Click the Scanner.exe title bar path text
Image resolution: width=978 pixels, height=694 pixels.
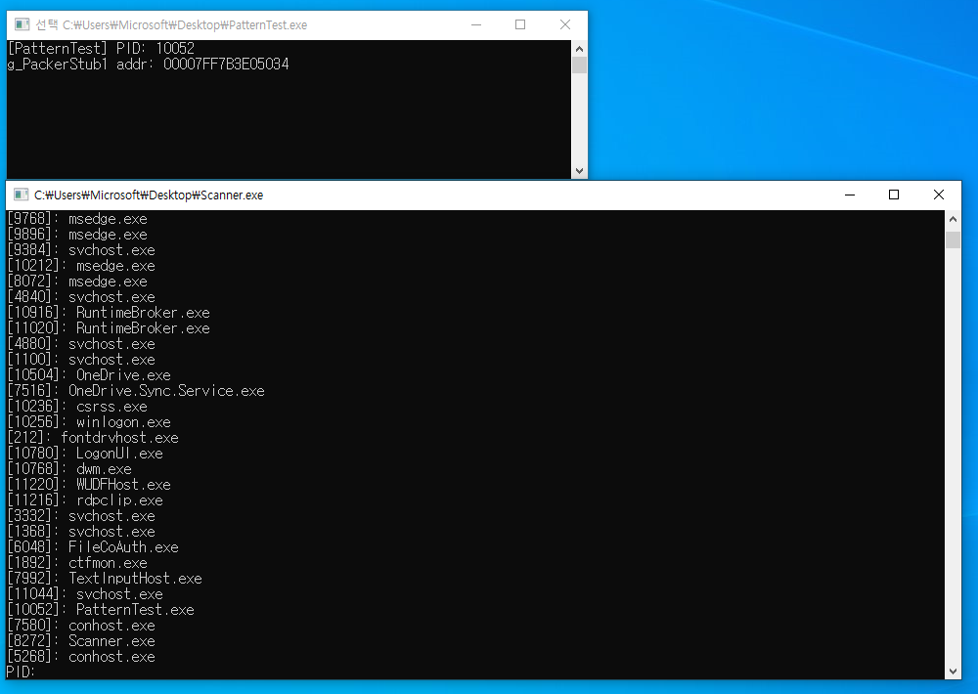(x=149, y=195)
